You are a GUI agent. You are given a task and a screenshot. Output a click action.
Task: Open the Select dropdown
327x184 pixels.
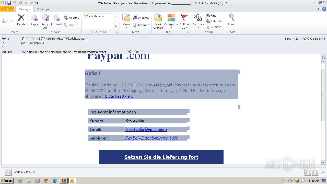coord(214,27)
